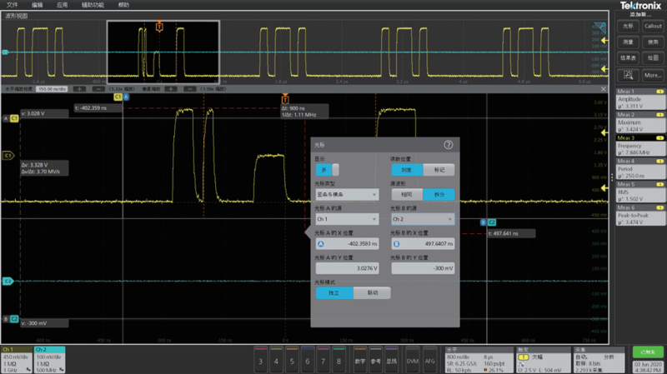
Task: Click the DVM button in bottom bar
Action: pos(412,361)
